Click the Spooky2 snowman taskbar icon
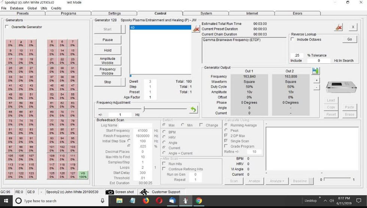367x208 pixels. point(186,201)
